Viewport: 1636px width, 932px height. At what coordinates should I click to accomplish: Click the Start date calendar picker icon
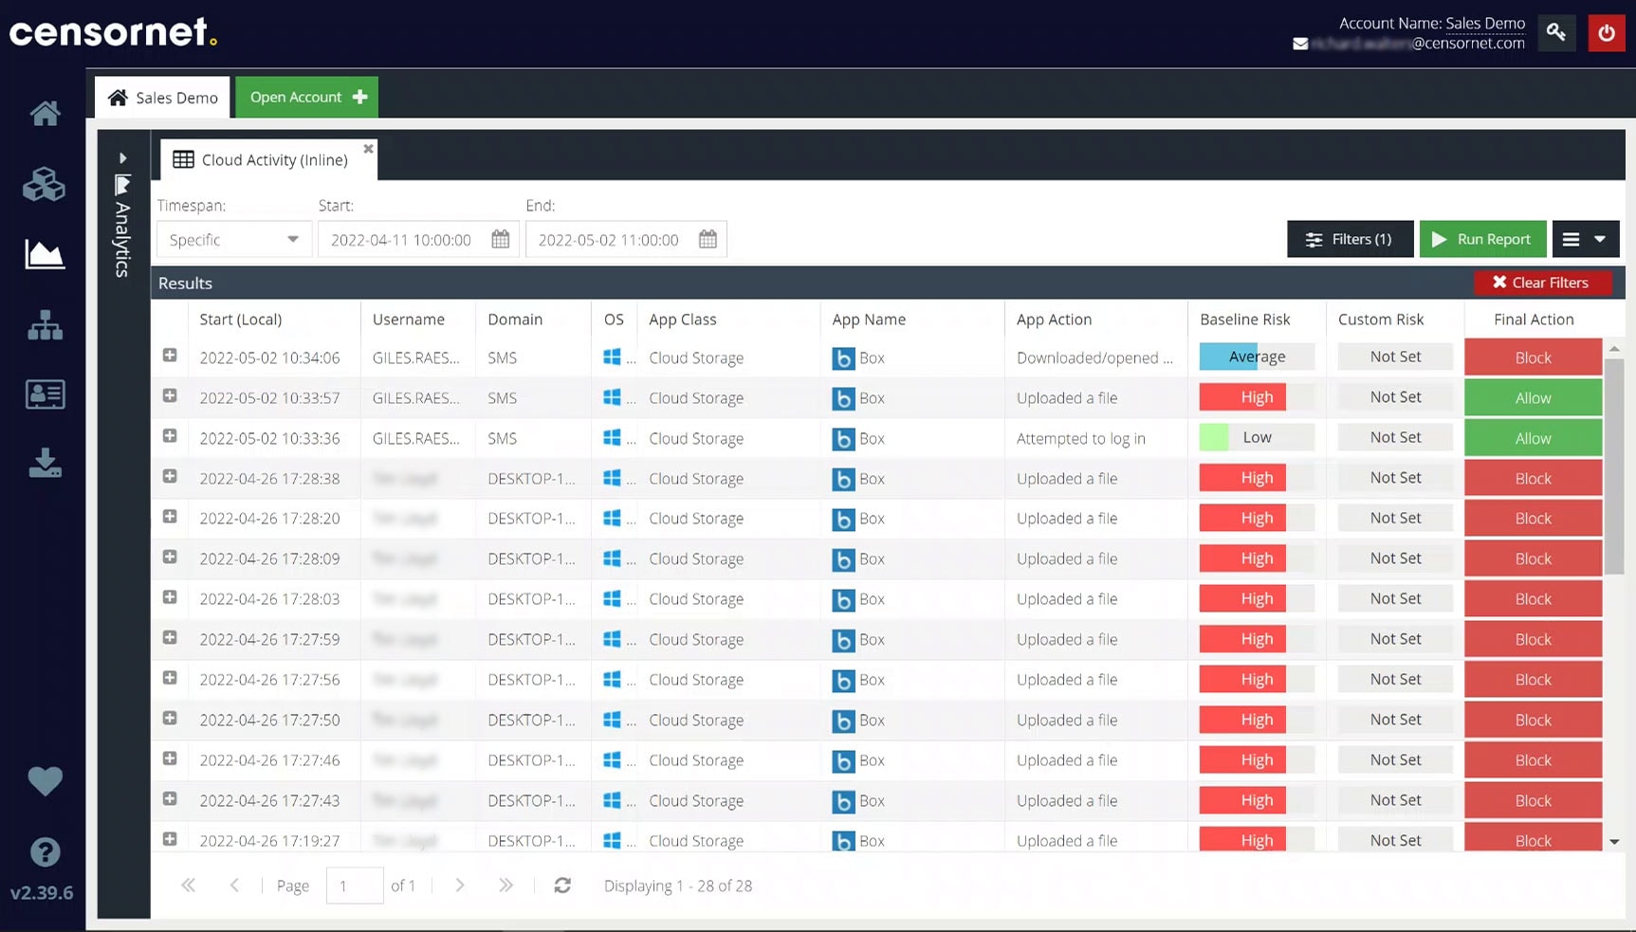coord(501,240)
